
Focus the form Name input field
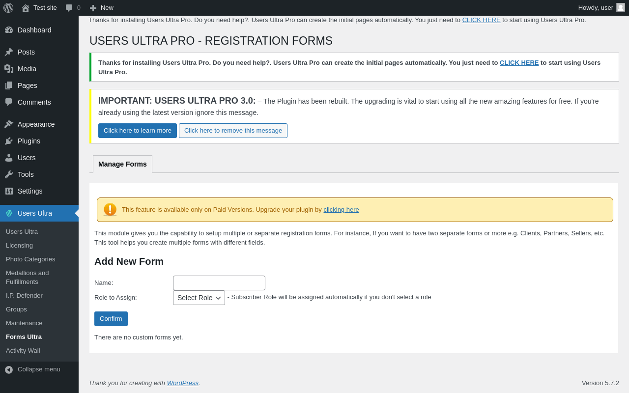(x=219, y=283)
